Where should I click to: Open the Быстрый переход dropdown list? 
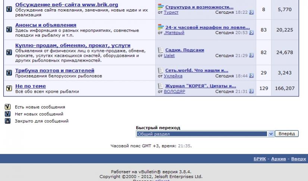pos(271,134)
